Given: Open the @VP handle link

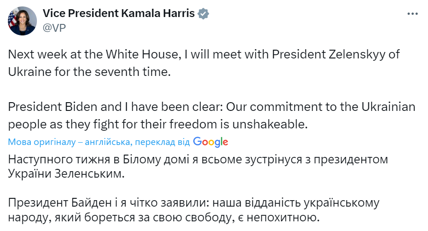Looking at the screenshot, I should click(x=54, y=28).
